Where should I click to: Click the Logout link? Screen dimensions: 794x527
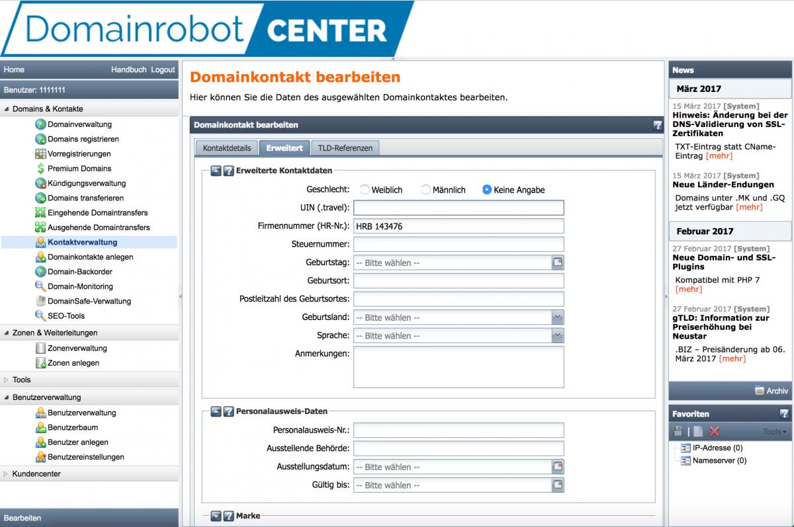(163, 69)
